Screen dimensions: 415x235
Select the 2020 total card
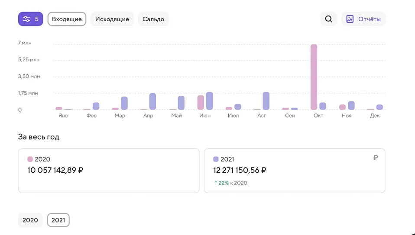pos(109,171)
